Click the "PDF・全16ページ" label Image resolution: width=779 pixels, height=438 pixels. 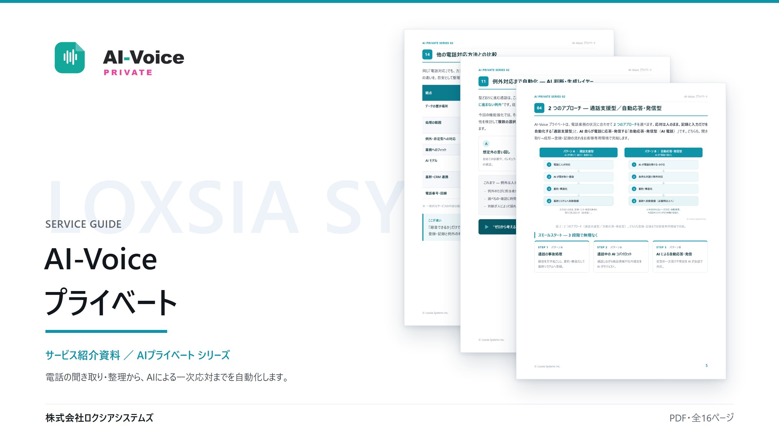tap(701, 418)
